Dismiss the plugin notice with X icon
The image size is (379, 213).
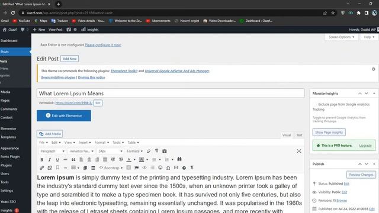pos(374,69)
